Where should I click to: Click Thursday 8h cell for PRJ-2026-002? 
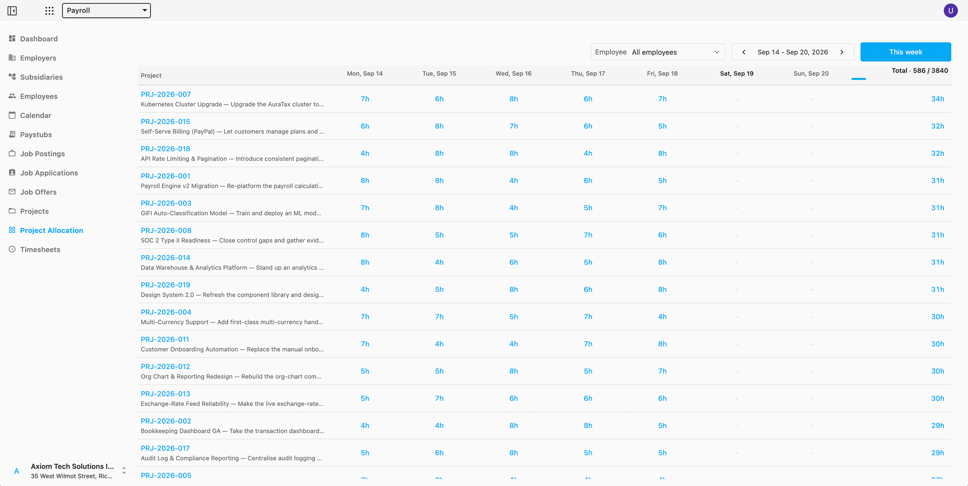(588, 425)
